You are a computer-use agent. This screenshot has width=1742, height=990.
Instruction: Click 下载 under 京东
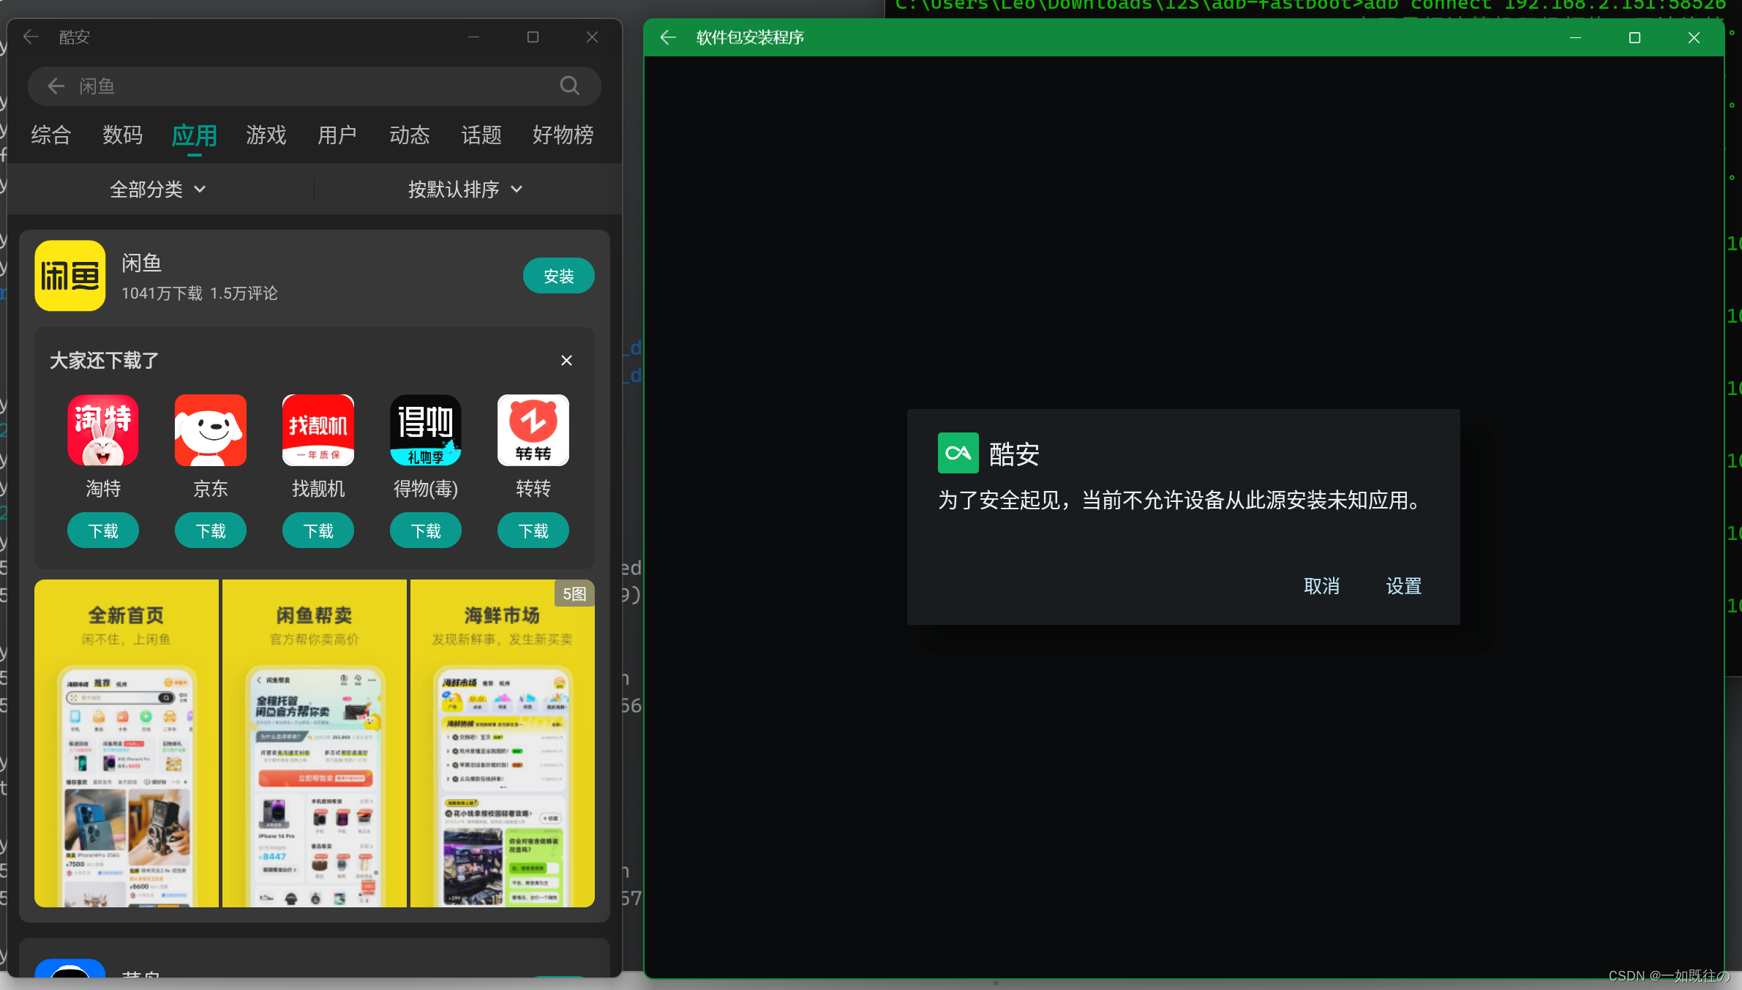(211, 530)
